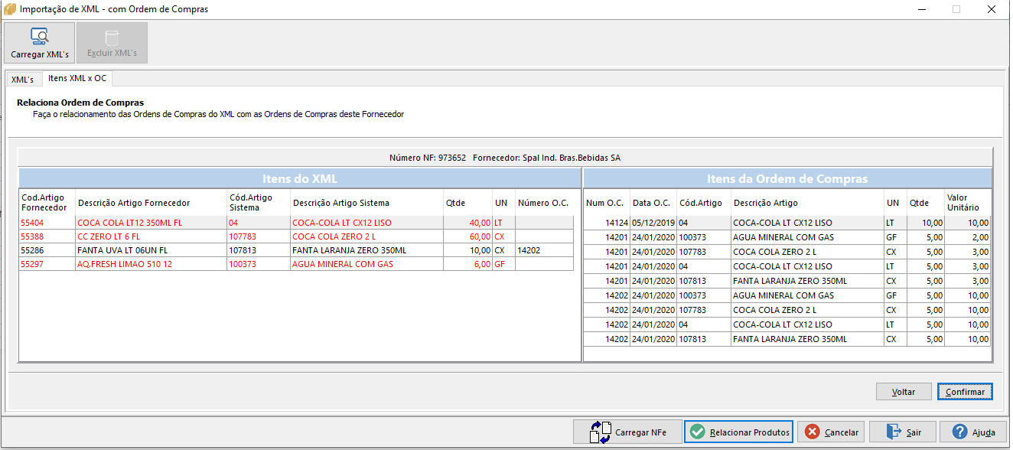This screenshot has width=1013, height=450.
Task: Click the Número O.C. column header
Action: pos(544,203)
